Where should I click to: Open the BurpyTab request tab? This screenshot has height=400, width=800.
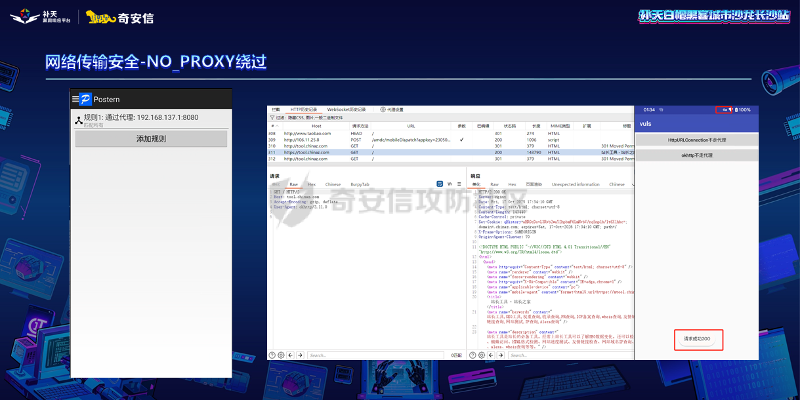(x=360, y=184)
